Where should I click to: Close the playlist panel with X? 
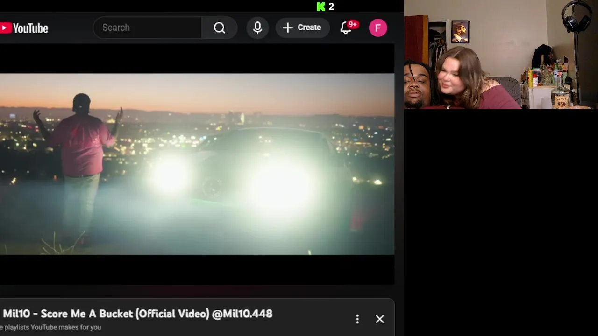[380, 319]
